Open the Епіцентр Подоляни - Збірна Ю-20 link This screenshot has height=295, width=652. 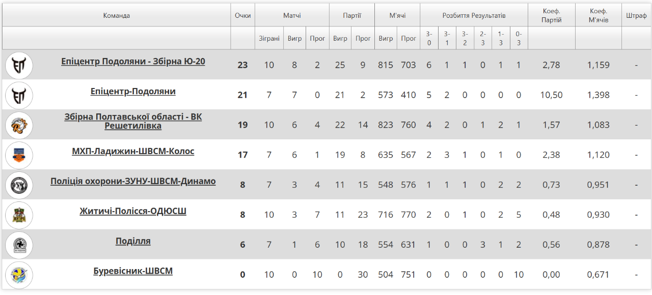pos(133,62)
